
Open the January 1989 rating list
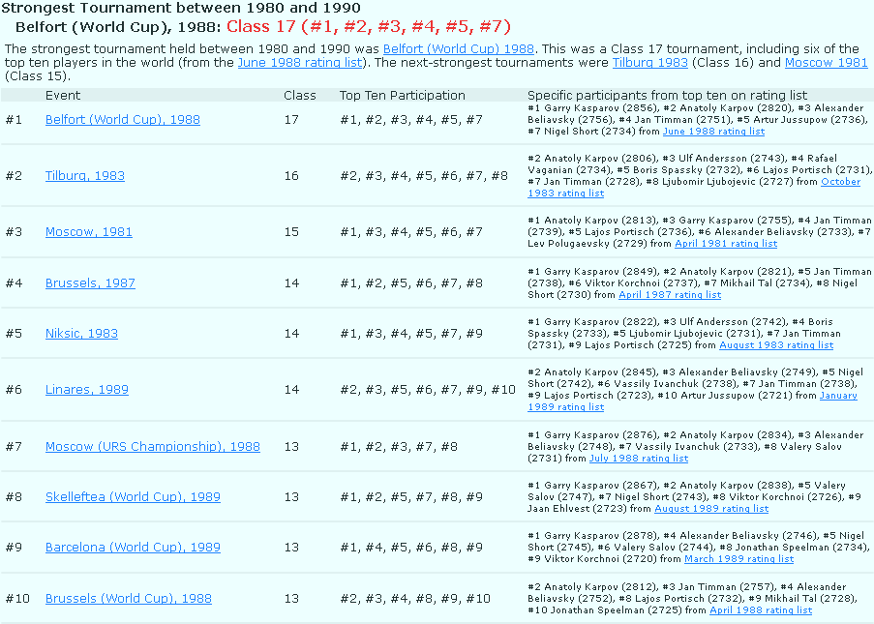tap(838, 396)
